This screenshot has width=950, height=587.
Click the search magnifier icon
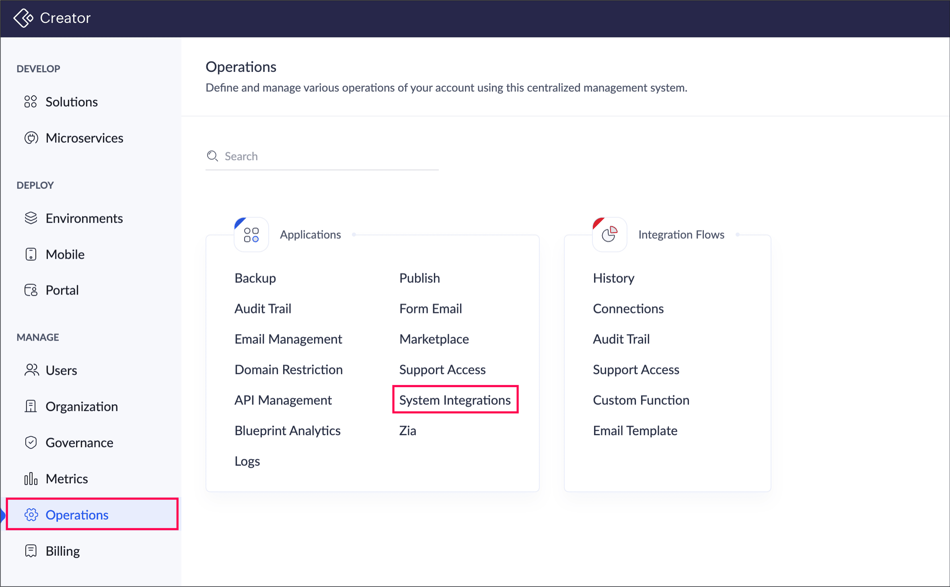[x=212, y=156]
